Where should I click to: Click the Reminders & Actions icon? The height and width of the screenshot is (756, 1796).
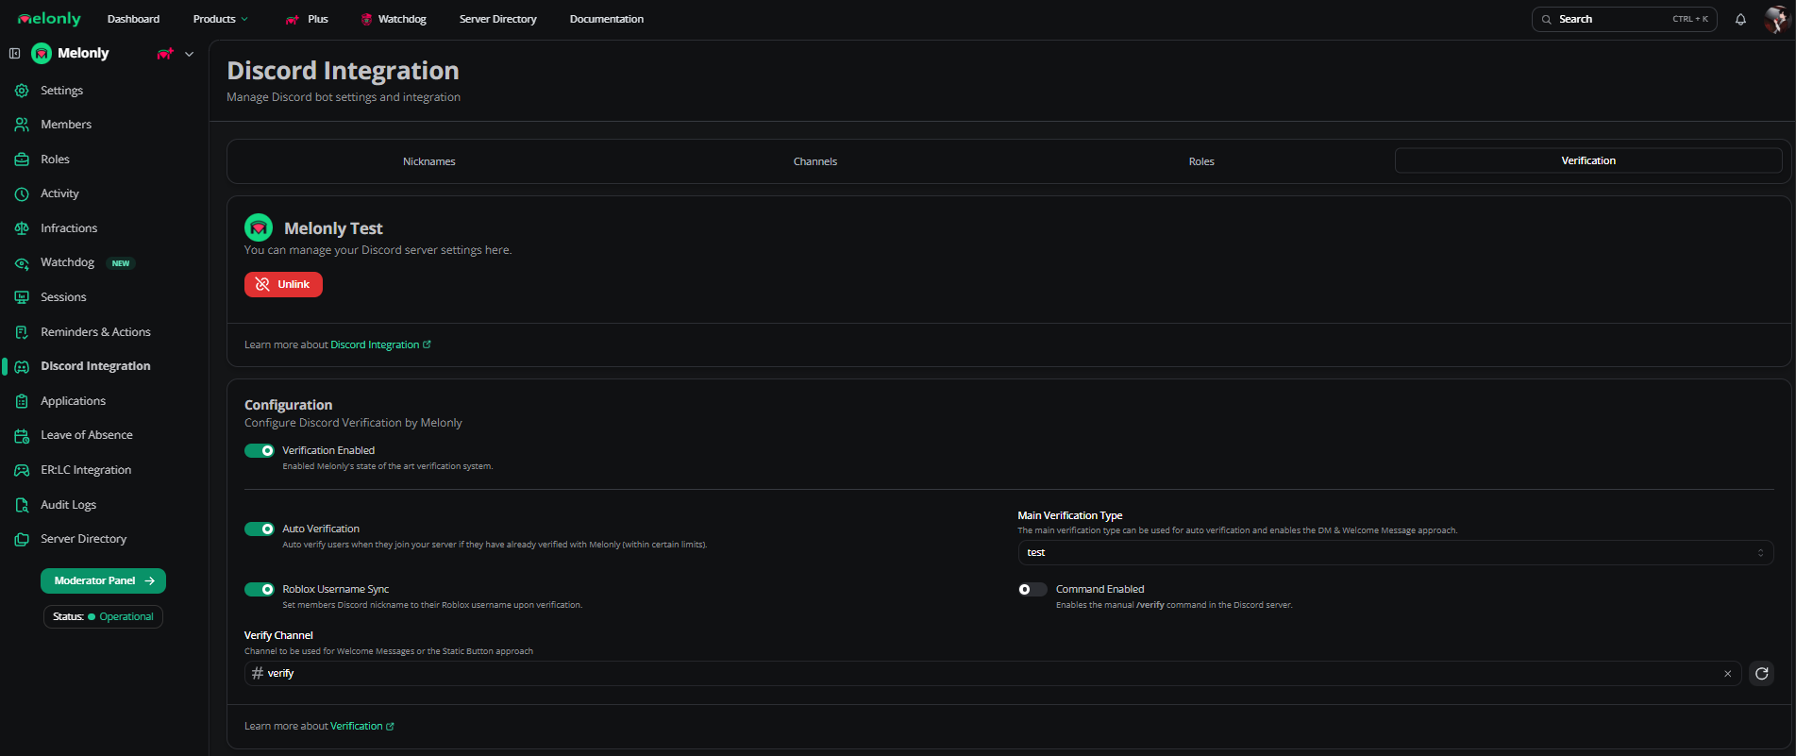coord(22,332)
